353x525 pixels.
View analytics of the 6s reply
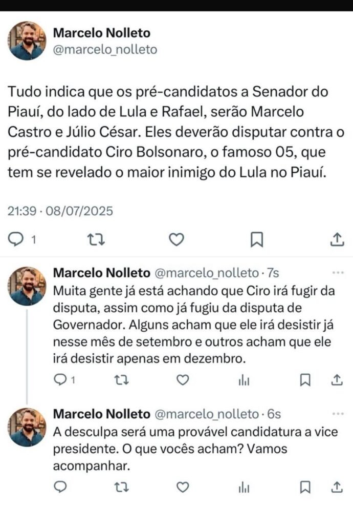click(x=244, y=488)
